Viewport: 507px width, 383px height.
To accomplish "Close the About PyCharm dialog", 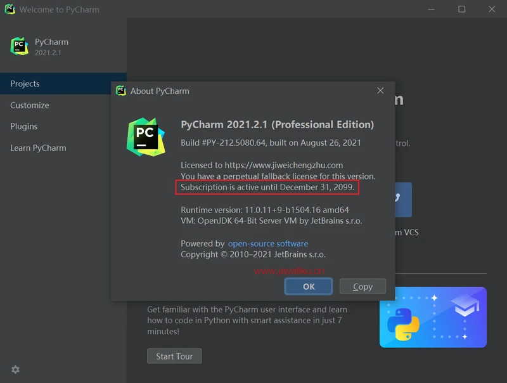I will 380,91.
